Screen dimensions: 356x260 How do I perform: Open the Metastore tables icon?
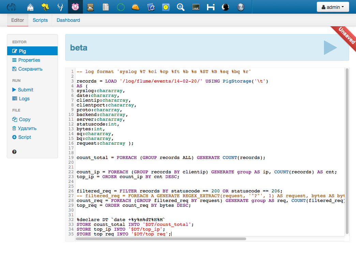point(151,7)
